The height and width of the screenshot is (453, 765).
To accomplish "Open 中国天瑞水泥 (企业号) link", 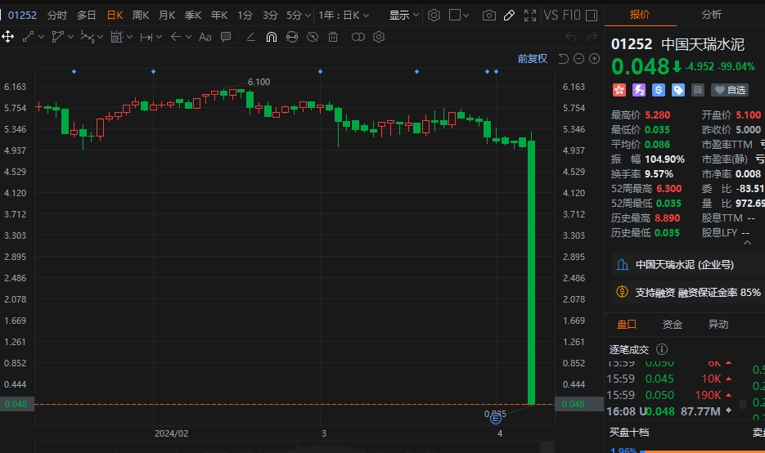I will tap(684, 264).
